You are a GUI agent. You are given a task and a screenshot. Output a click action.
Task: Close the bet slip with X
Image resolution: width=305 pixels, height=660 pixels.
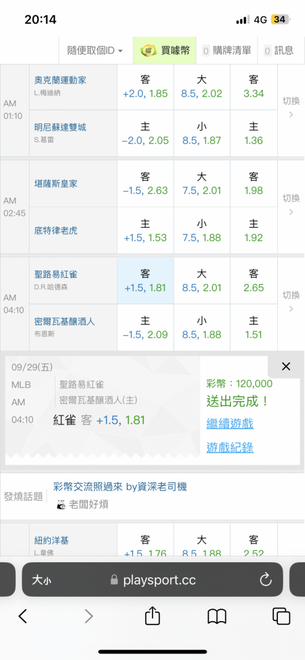(x=286, y=366)
